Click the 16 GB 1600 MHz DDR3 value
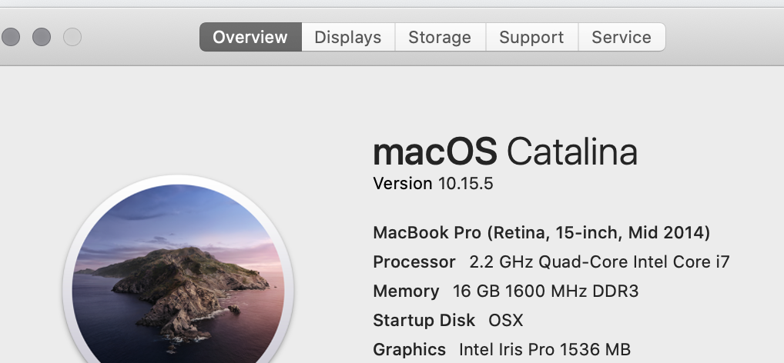 tap(545, 291)
